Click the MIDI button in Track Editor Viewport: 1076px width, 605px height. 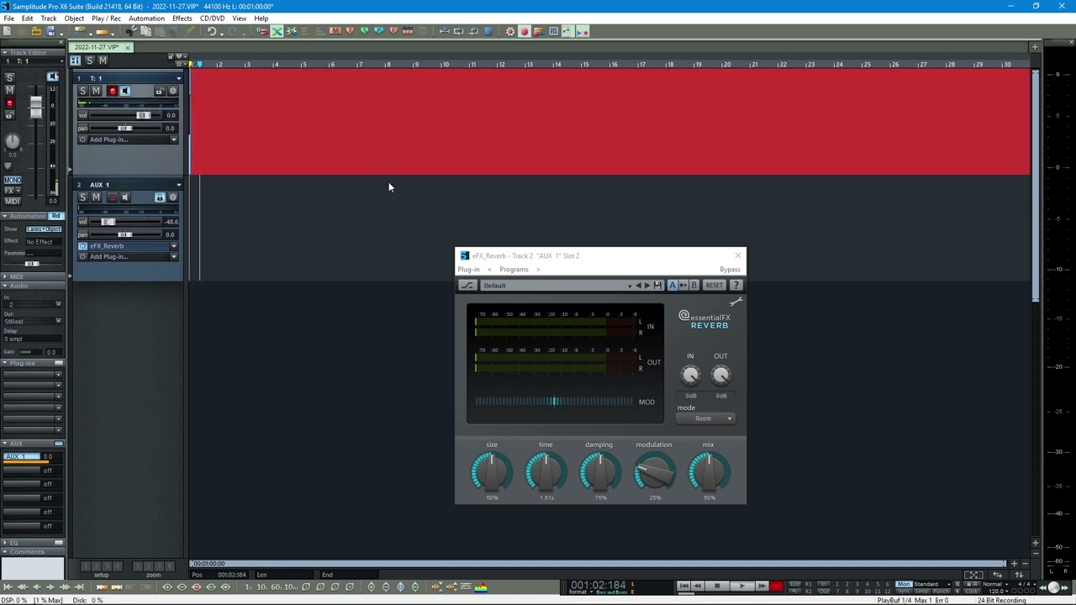click(13, 202)
